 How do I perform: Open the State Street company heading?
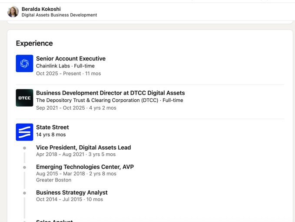(53, 127)
